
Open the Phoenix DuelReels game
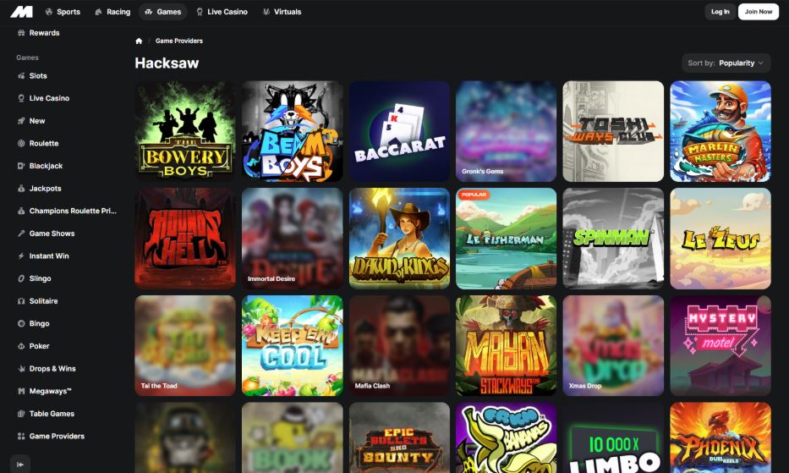coord(721,437)
